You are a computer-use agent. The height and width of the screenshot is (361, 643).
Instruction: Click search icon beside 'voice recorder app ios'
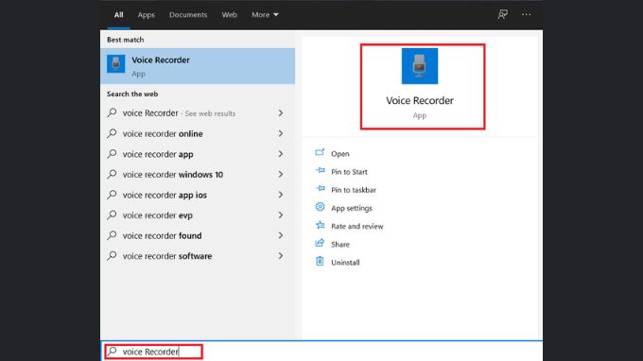click(112, 195)
